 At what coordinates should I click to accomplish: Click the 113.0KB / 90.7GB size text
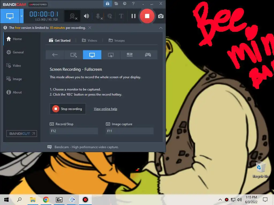[x=46, y=19]
